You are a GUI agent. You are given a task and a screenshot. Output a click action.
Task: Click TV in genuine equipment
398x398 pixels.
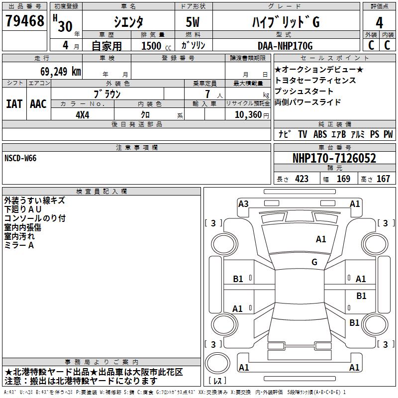(302, 134)
